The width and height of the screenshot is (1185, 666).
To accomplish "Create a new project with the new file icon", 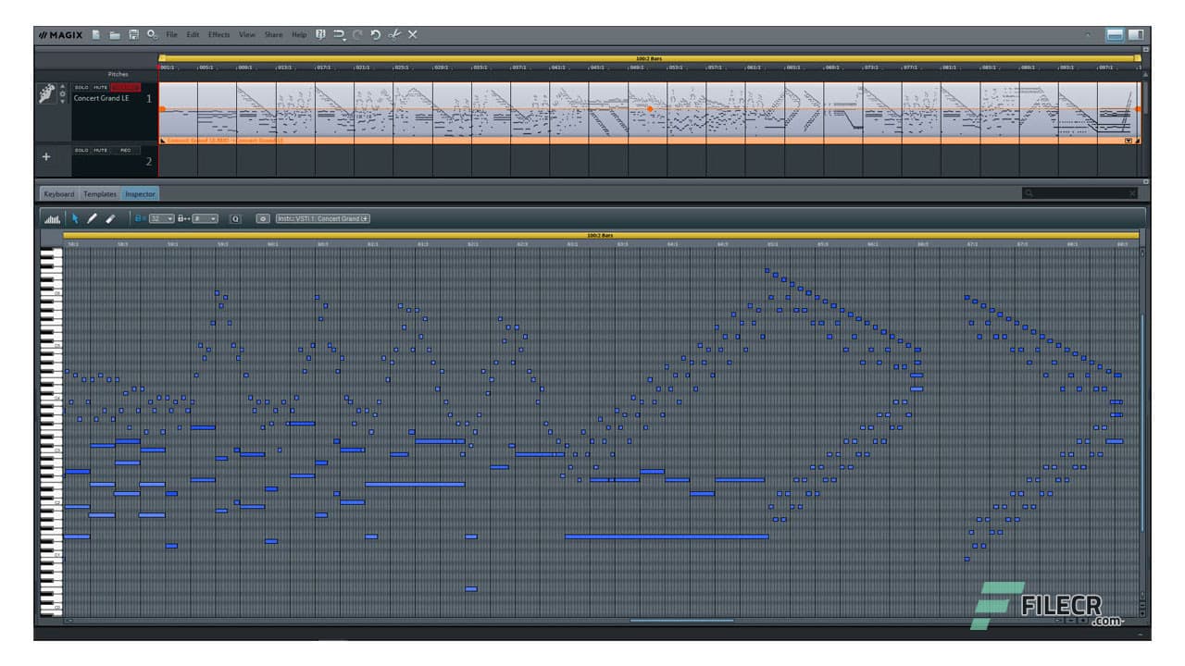I will pyautogui.click(x=95, y=34).
